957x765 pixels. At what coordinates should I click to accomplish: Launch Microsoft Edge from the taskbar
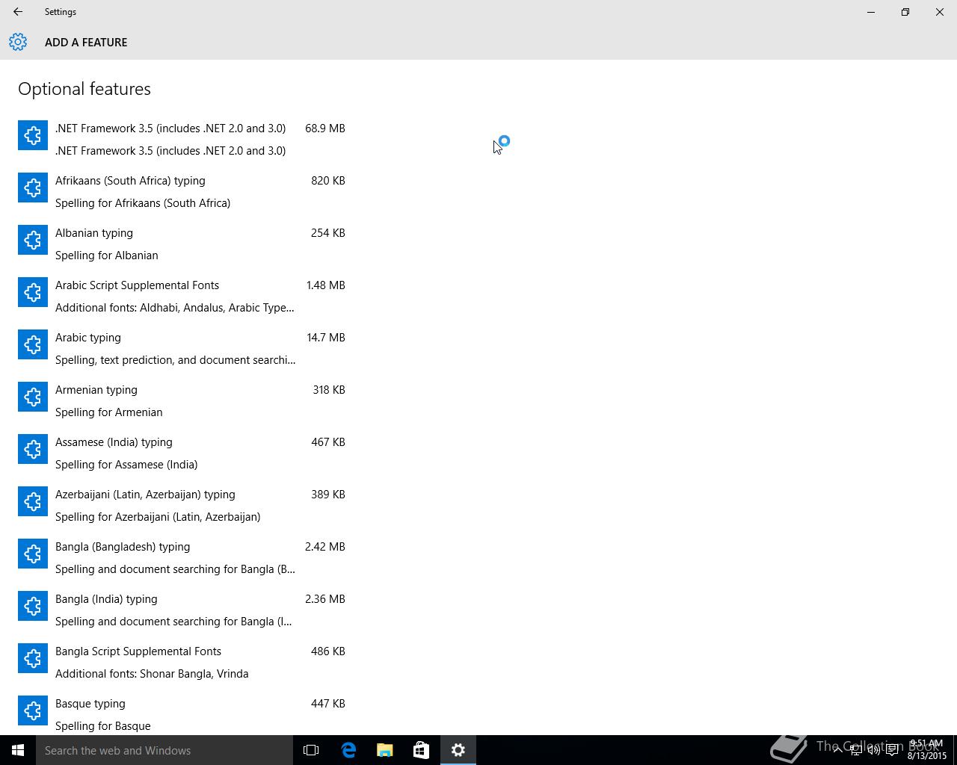point(348,750)
